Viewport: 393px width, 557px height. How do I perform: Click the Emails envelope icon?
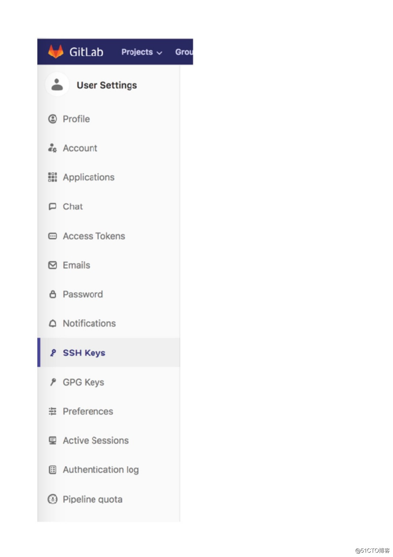[x=52, y=265]
